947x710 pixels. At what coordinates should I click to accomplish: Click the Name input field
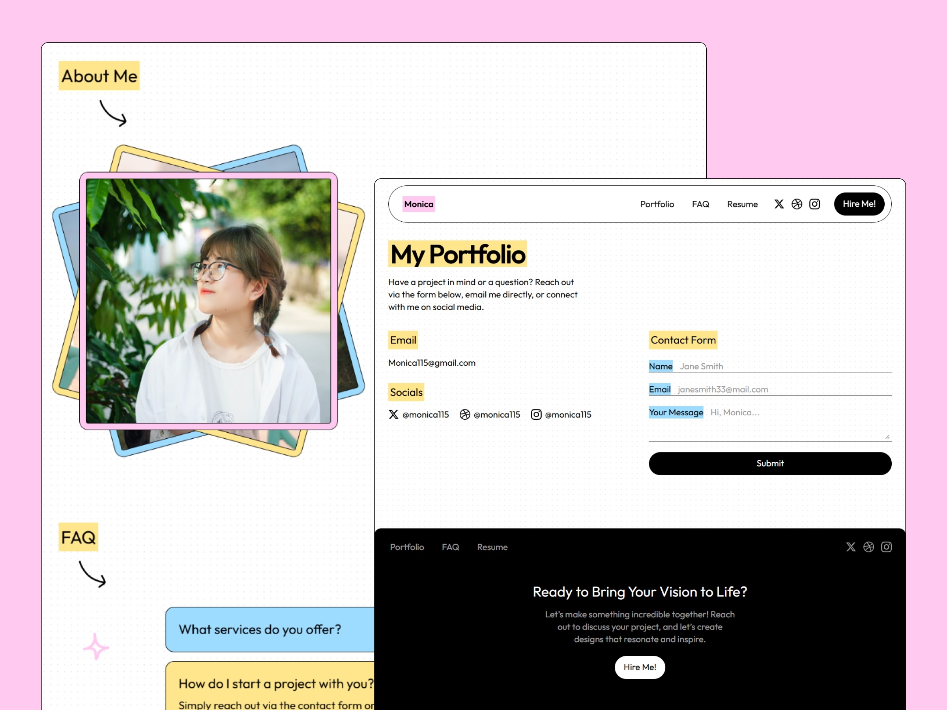click(x=783, y=365)
